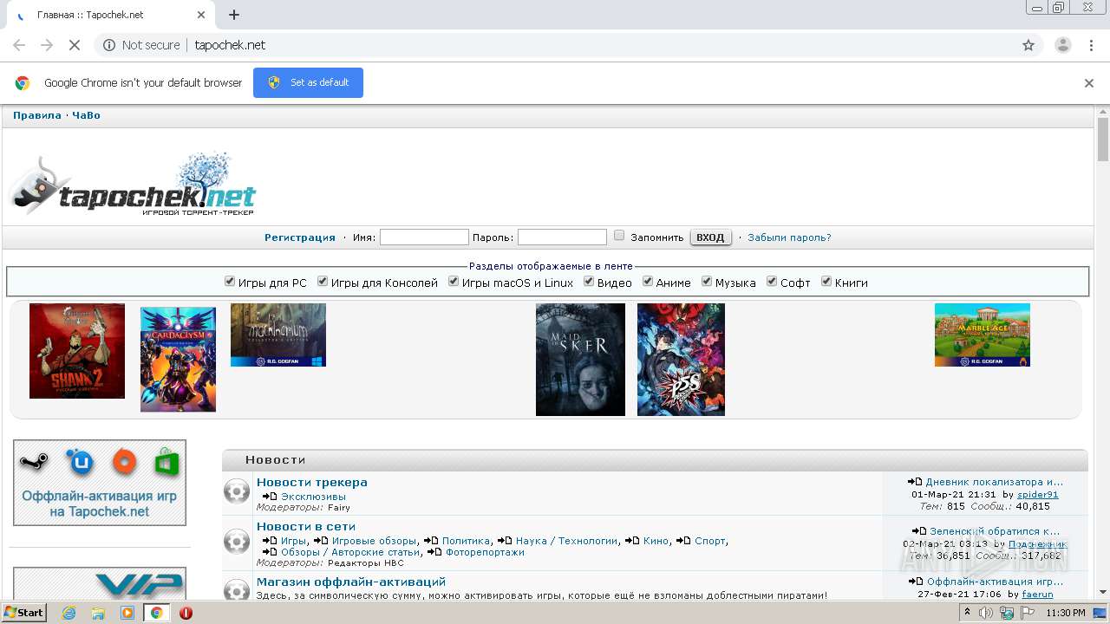
Task: Click the red Opera-style taskbar icon
Action: pyautogui.click(x=186, y=613)
